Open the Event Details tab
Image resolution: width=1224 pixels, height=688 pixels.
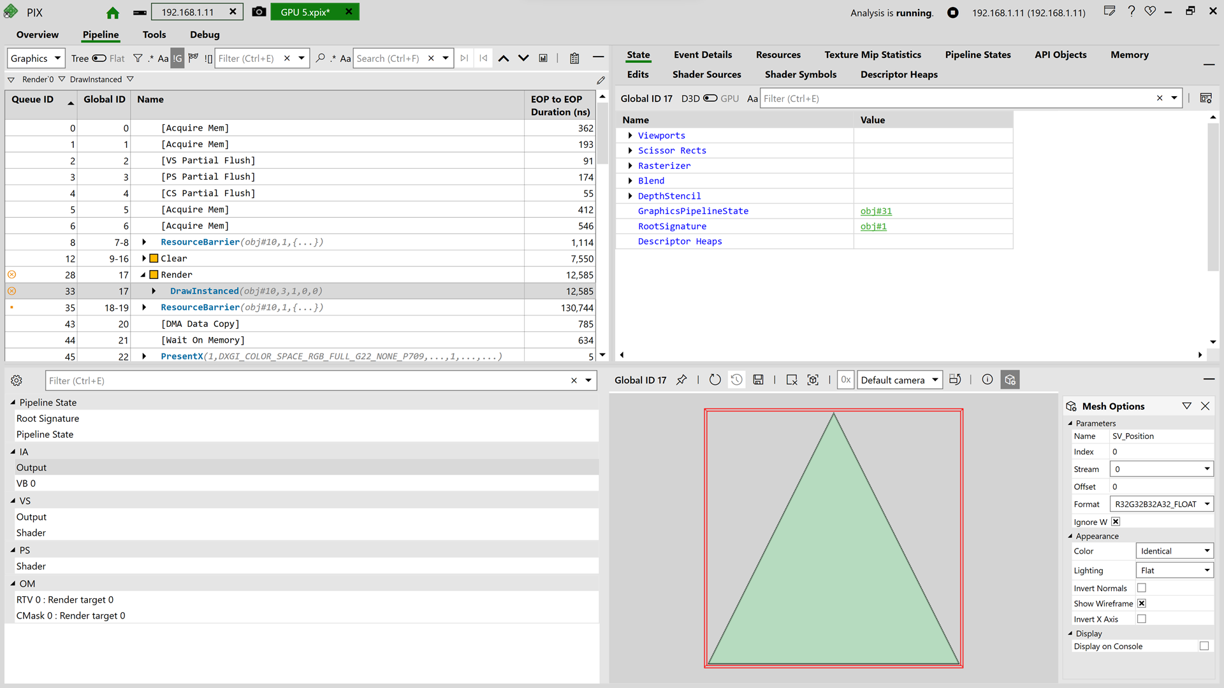tap(703, 55)
